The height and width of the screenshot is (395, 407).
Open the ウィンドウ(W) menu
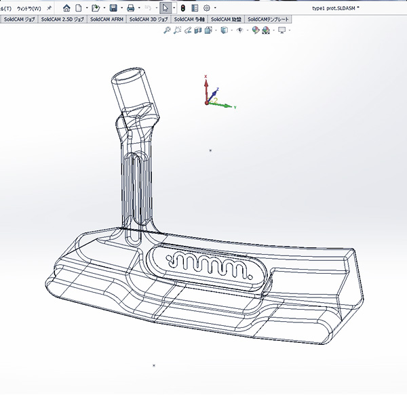(28, 7)
